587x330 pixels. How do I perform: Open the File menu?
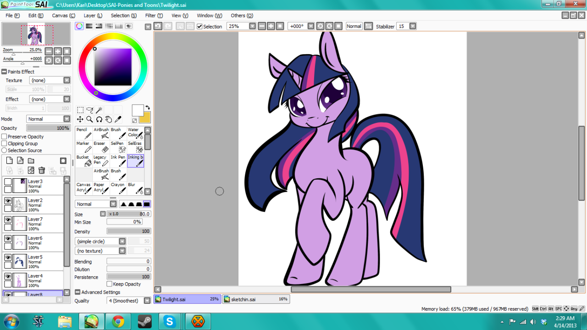13,16
